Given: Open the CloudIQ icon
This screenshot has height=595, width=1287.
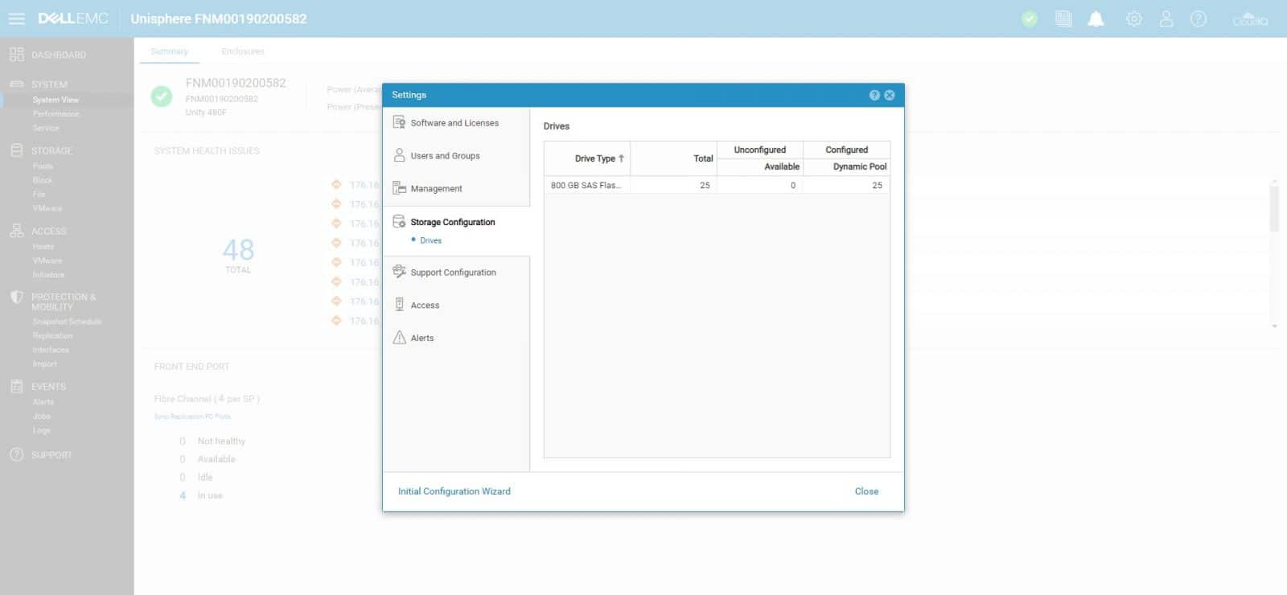Looking at the screenshot, I should (x=1250, y=18).
